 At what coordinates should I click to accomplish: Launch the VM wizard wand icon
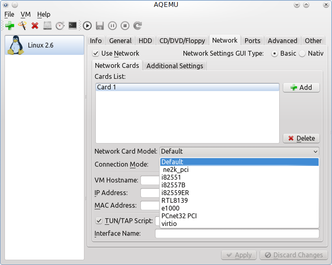tap(22, 26)
